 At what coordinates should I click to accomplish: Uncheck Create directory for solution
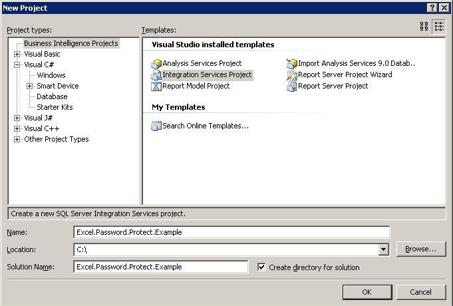pos(261,267)
